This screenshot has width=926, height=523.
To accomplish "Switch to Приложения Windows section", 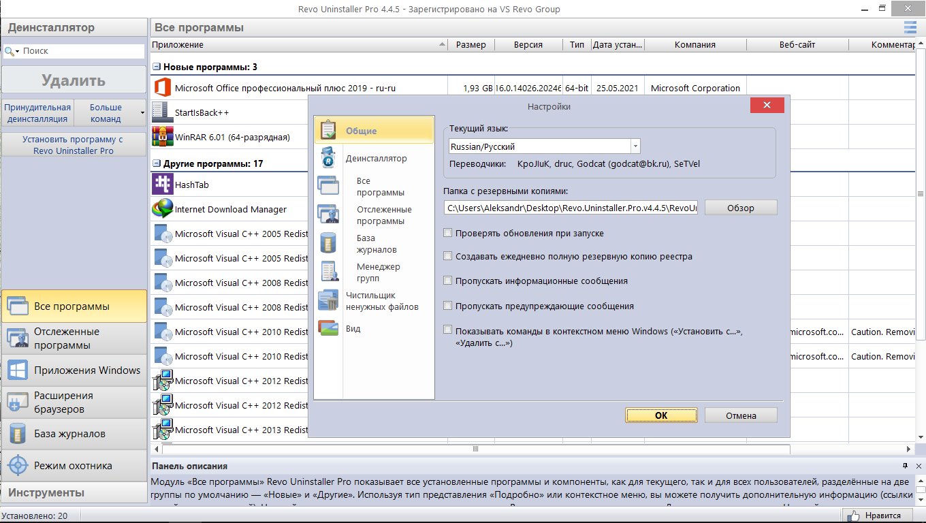I will [74, 370].
